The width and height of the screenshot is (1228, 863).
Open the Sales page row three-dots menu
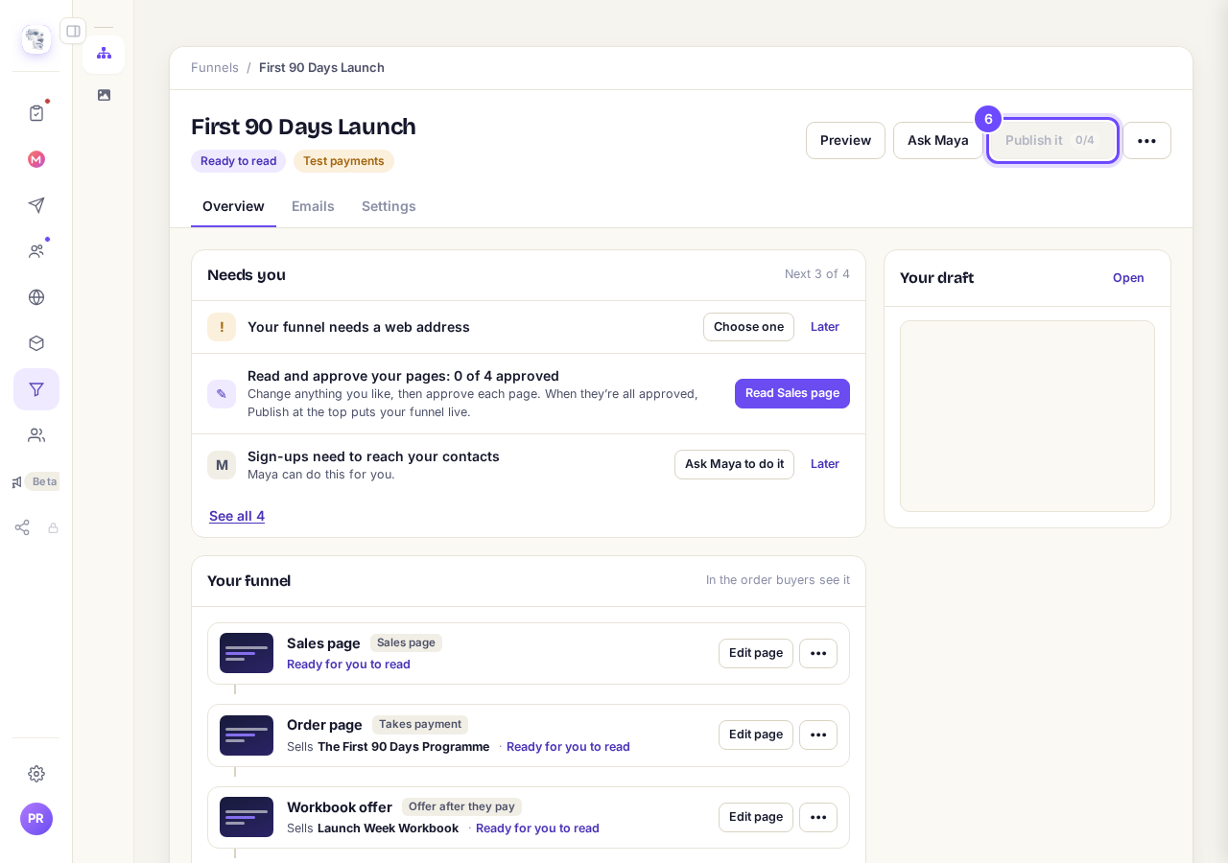(x=818, y=653)
